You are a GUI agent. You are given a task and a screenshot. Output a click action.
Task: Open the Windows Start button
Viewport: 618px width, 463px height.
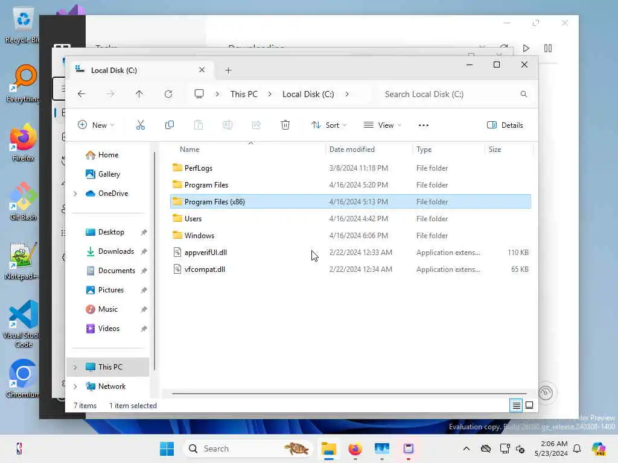(x=167, y=449)
